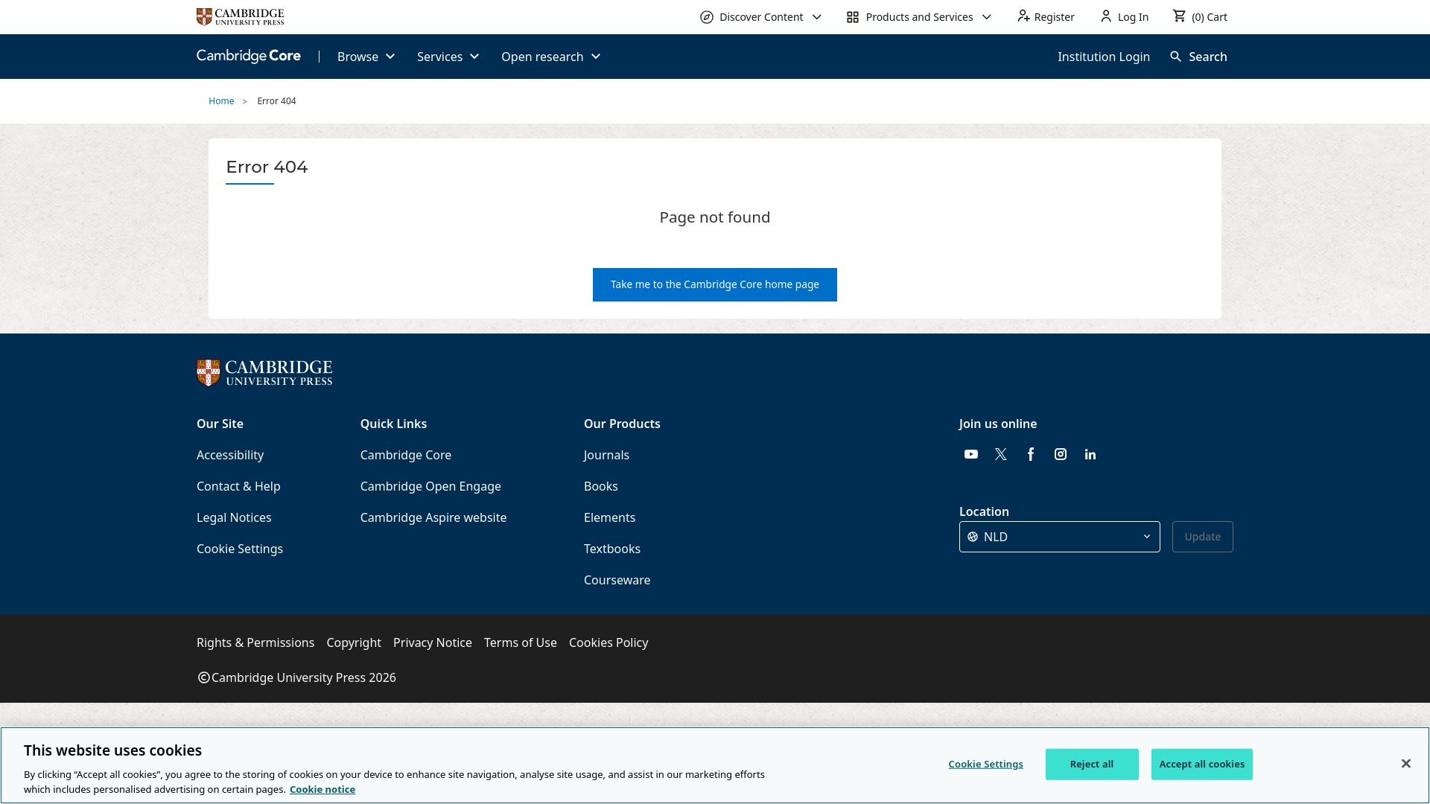Open Search in the navigation bar

pyautogui.click(x=1198, y=57)
